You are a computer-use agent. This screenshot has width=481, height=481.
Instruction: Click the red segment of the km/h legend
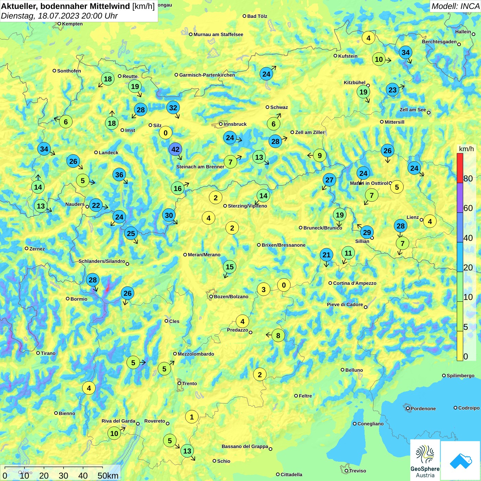click(460, 168)
